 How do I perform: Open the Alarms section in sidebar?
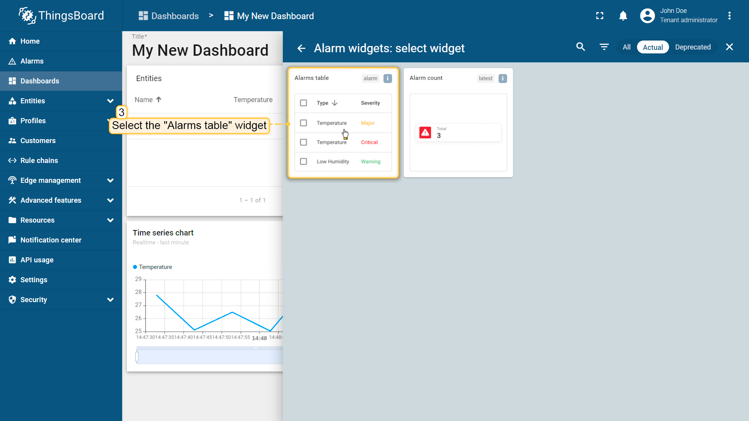pos(32,61)
